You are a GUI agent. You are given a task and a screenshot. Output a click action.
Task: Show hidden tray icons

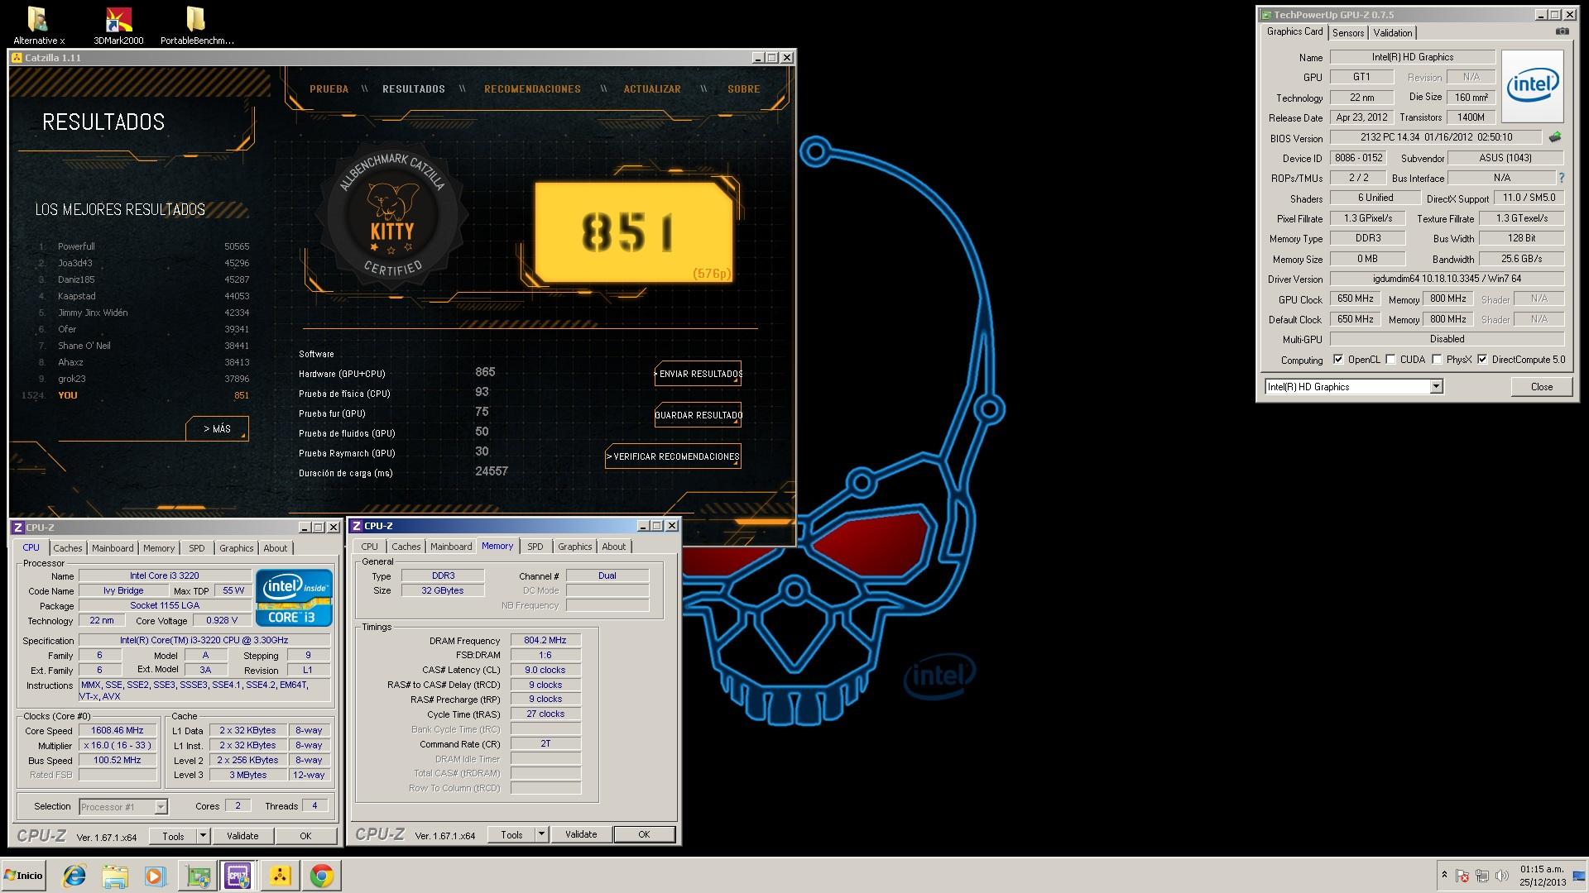pyautogui.click(x=1444, y=875)
